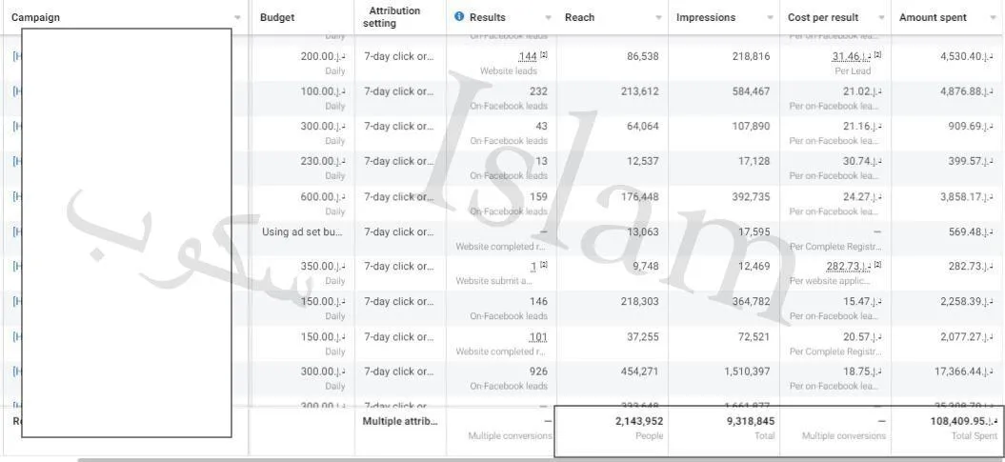Screen dimensions: 1005x462
Task: Select the Budget column header
Action: [277, 17]
